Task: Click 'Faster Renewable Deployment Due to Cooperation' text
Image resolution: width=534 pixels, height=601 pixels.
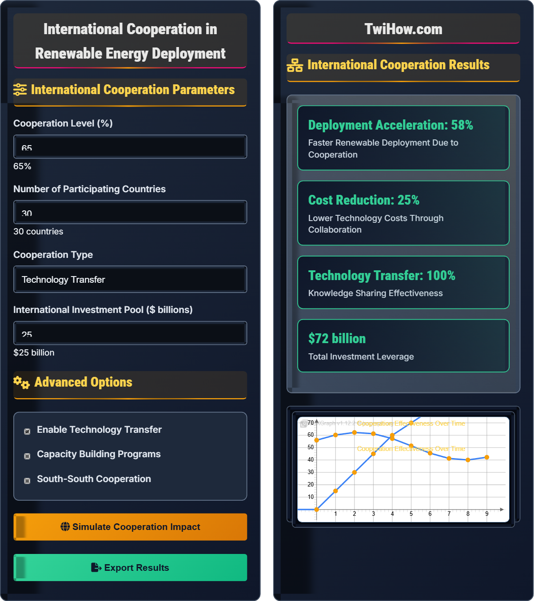Action: coord(383,149)
